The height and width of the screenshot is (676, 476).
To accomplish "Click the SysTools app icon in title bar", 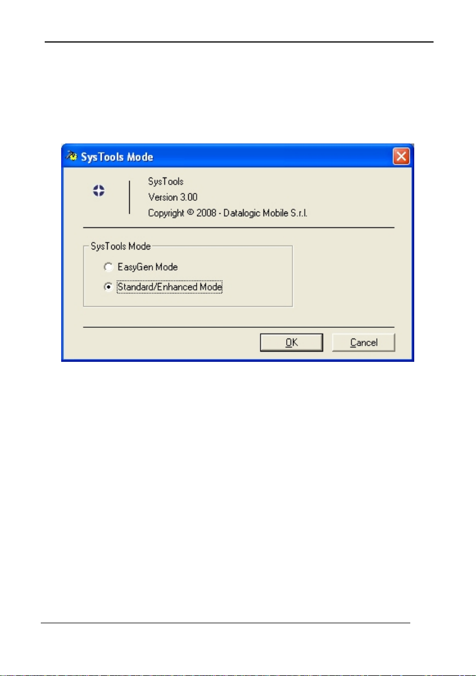I will (71, 155).
